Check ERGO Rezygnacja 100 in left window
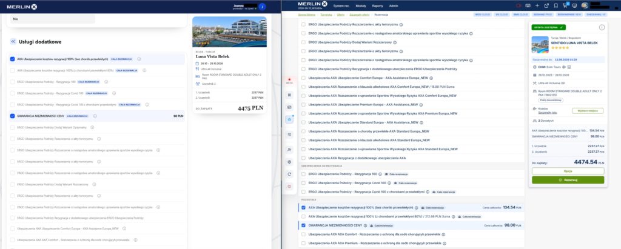The height and width of the screenshot is (249, 621). coord(13,82)
